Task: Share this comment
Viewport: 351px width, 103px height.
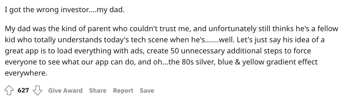Action: click(98, 91)
